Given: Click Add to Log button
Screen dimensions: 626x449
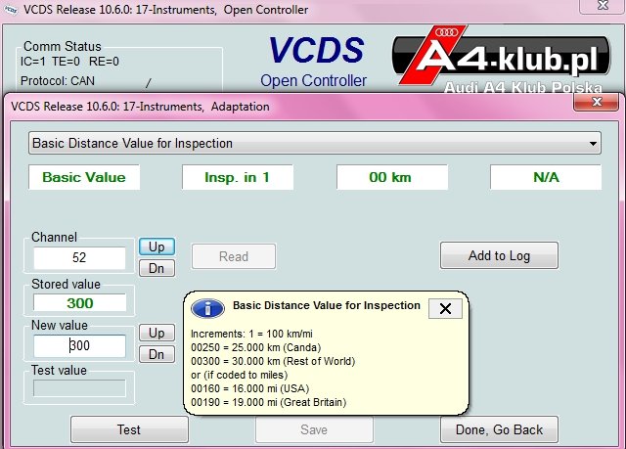Looking at the screenshot, I should pyautogui.click(x=499, y=255).
